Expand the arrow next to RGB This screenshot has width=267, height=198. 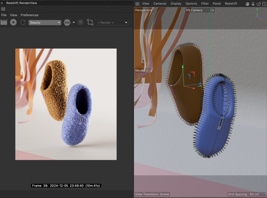tap(74, 23)
